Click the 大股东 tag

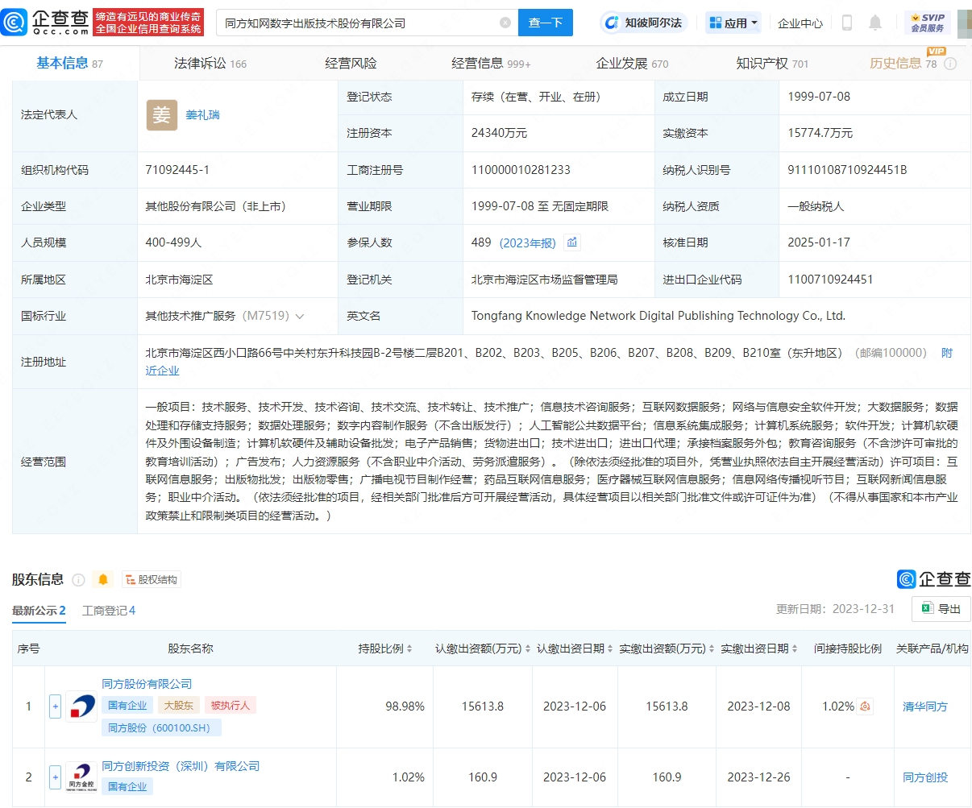coord(178,705)
